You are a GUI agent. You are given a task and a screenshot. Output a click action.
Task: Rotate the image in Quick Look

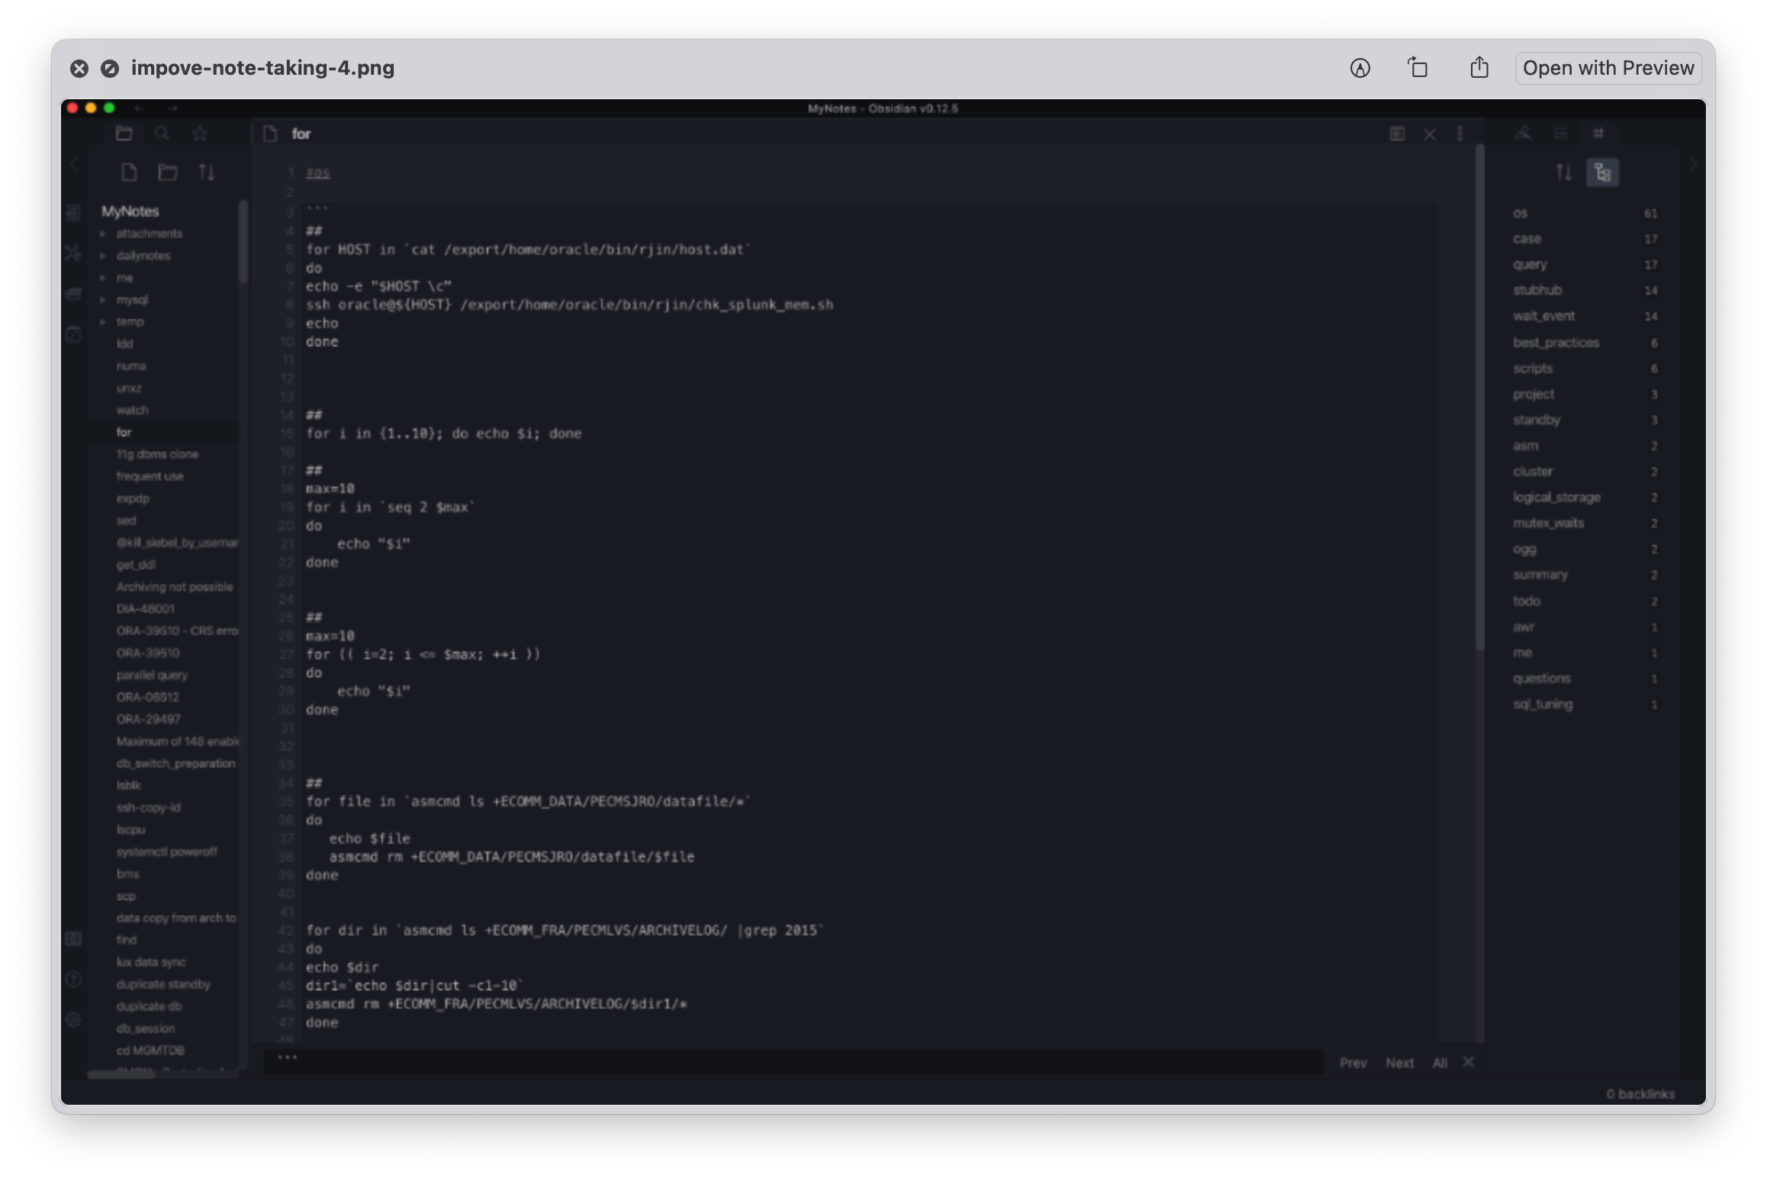(1418, 67)
